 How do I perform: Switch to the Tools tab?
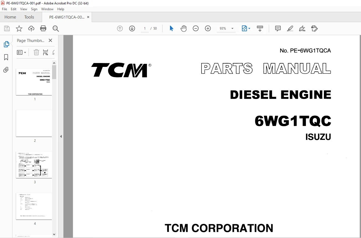click(29, 17)
